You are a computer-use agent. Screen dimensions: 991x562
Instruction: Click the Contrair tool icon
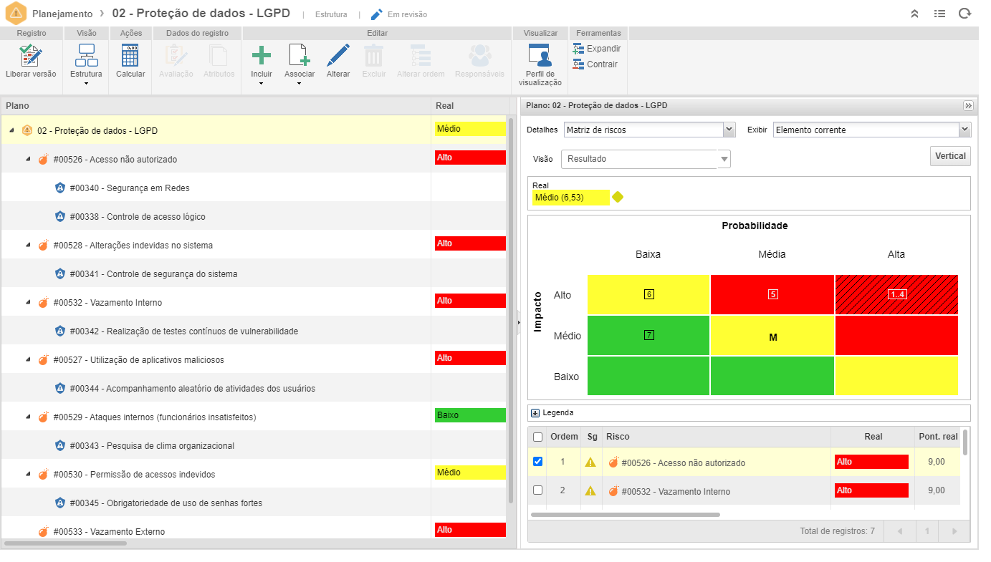point(595,64)
